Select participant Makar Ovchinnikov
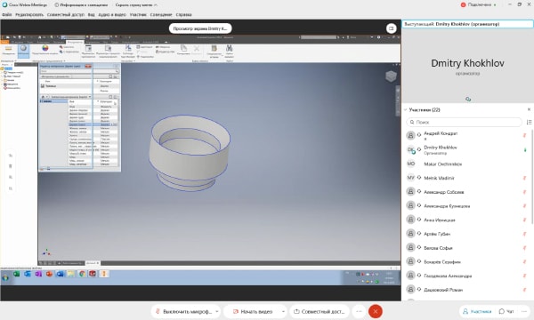The height and width of the screenshot is (320, 534). coord(465,164)
